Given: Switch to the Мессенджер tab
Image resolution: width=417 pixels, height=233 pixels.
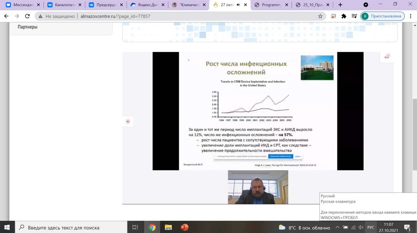Looking at the screenshot, I should (22, 5).
